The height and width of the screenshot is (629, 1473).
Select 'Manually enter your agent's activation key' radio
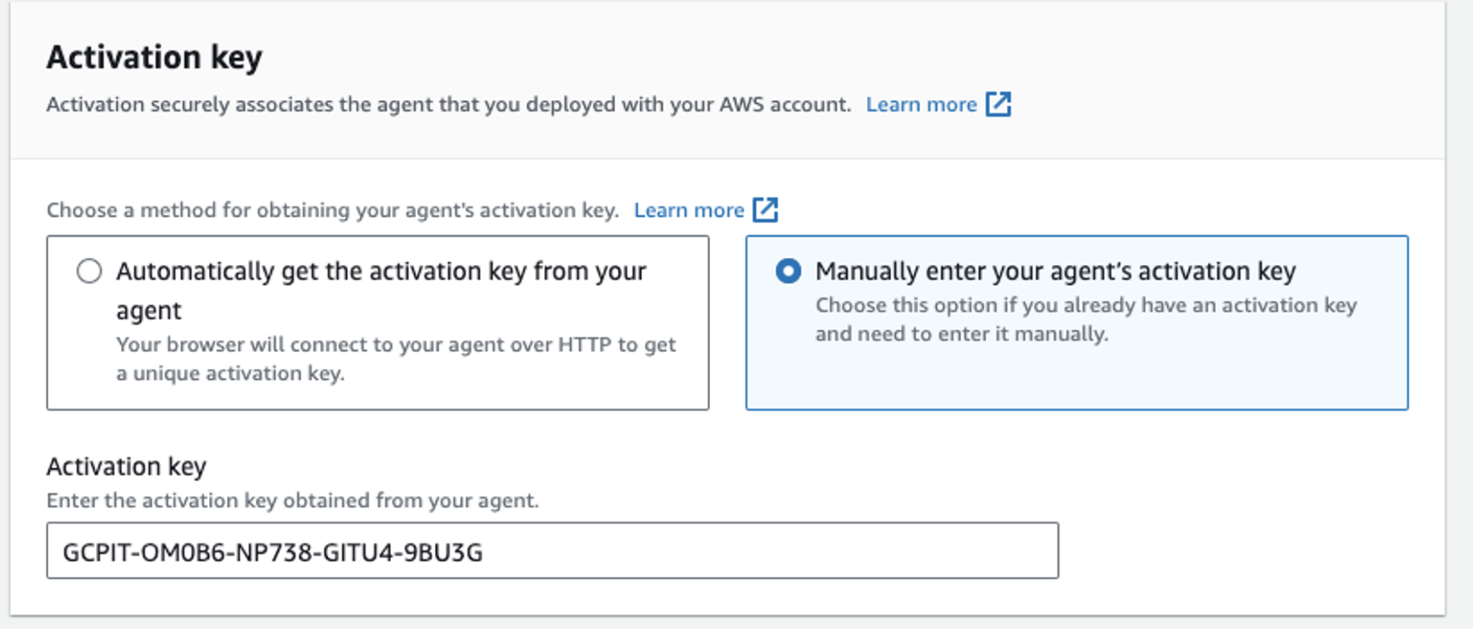coord(788,271)
